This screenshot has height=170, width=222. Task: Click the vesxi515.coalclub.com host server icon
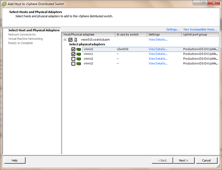75,40
